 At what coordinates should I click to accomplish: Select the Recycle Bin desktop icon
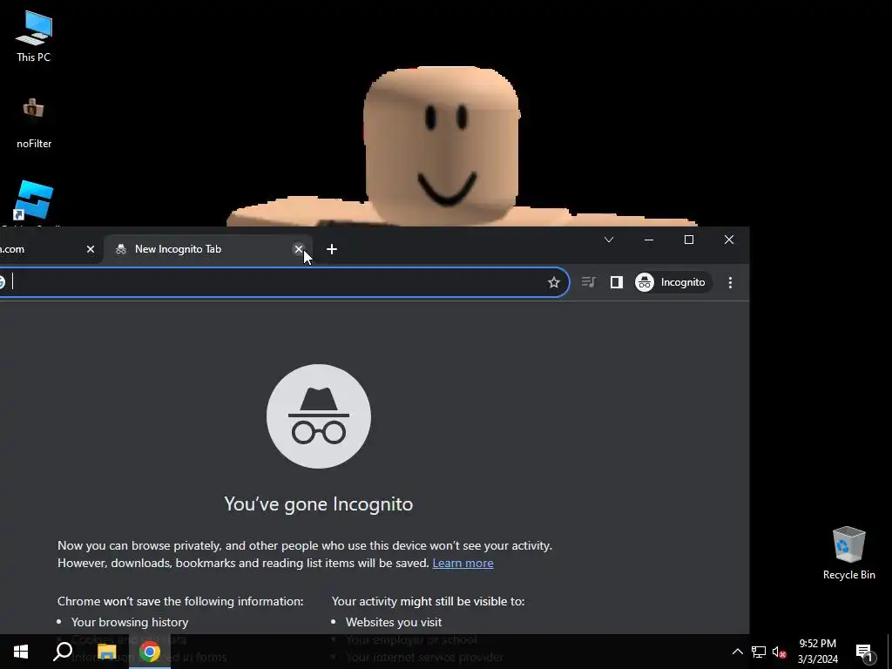tap(848, 553)
